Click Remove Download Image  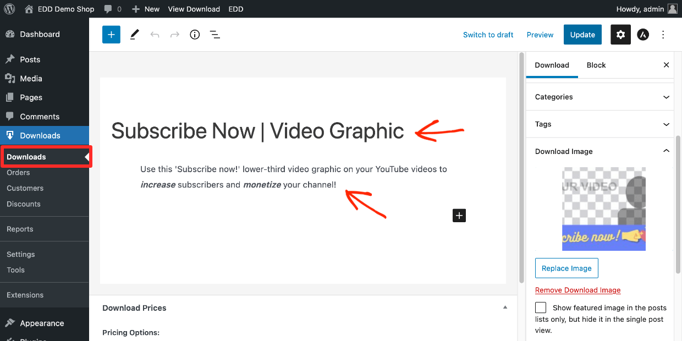click(577, 290)
